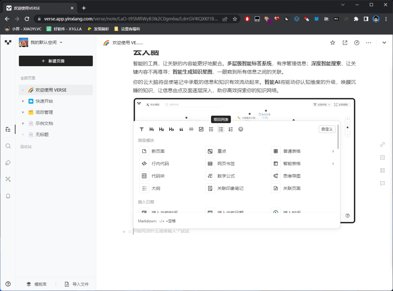Open search from the left rail icon

(8, 146)
